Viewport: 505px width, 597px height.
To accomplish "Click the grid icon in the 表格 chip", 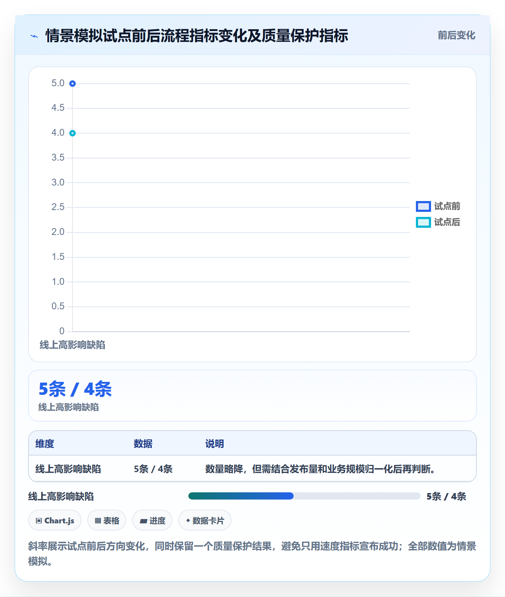I will [x=98, y=521].
